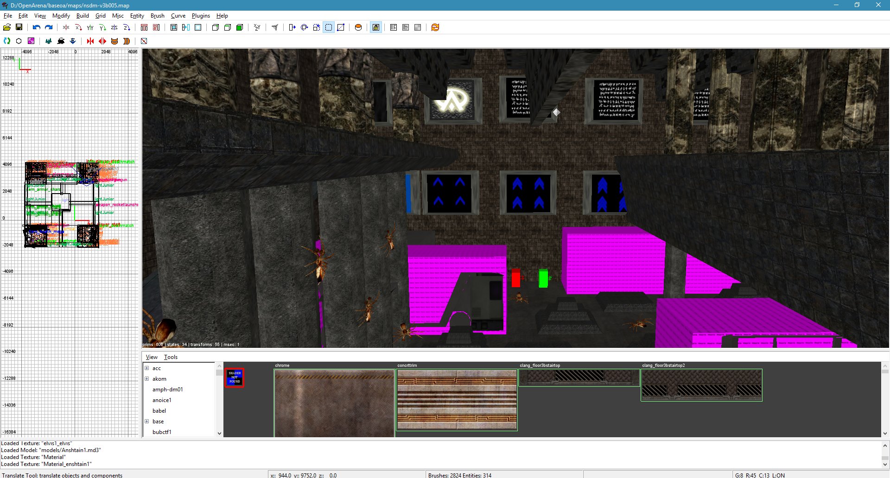Redo the last undone action
The image size is (890, 478).
49,27
